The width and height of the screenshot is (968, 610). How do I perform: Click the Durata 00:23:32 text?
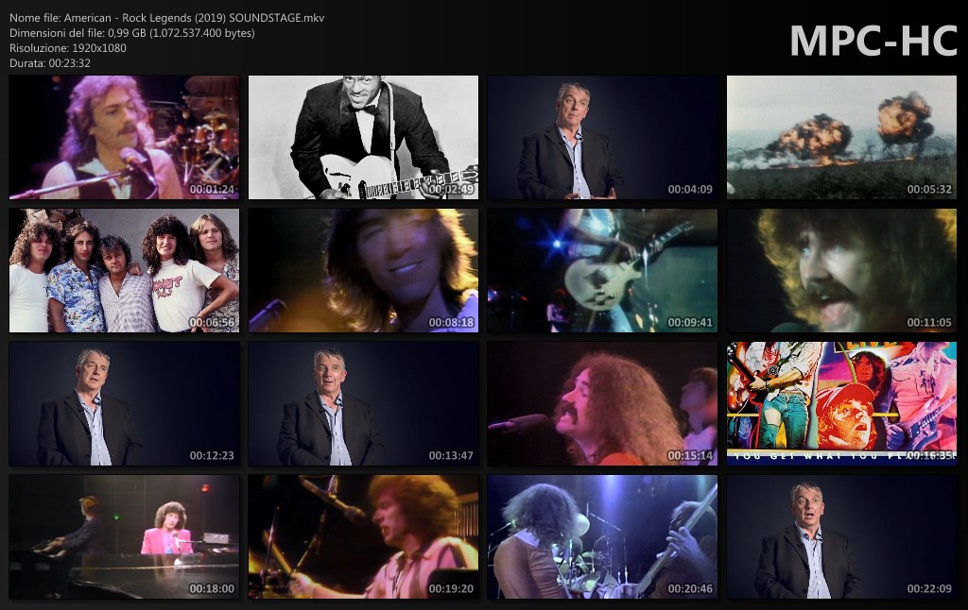(50, 63)
